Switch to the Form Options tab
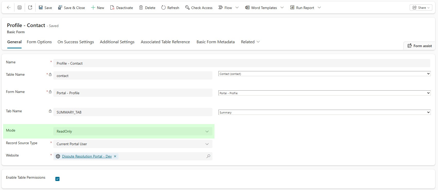 point(39,42)
